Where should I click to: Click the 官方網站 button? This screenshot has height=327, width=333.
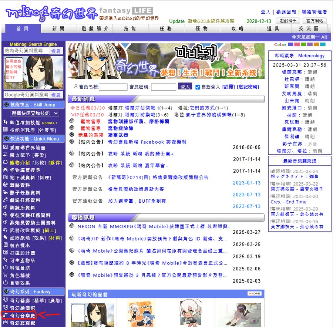point(314,21)
